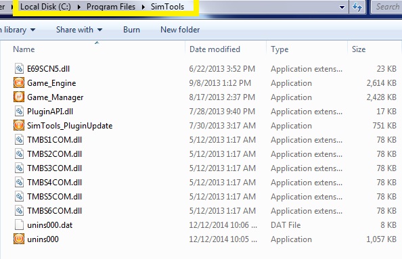Select the Game_Manager application icon
The height and width of the screenshot is (259, 402).
(19, 97)
